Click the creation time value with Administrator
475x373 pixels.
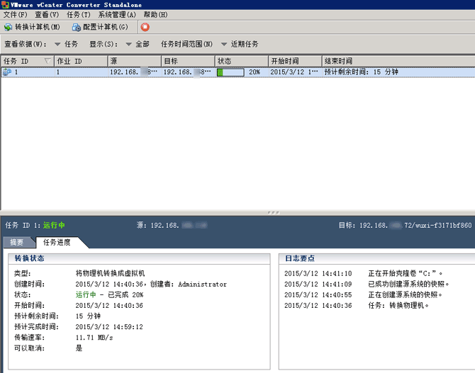tap(151, 284)
